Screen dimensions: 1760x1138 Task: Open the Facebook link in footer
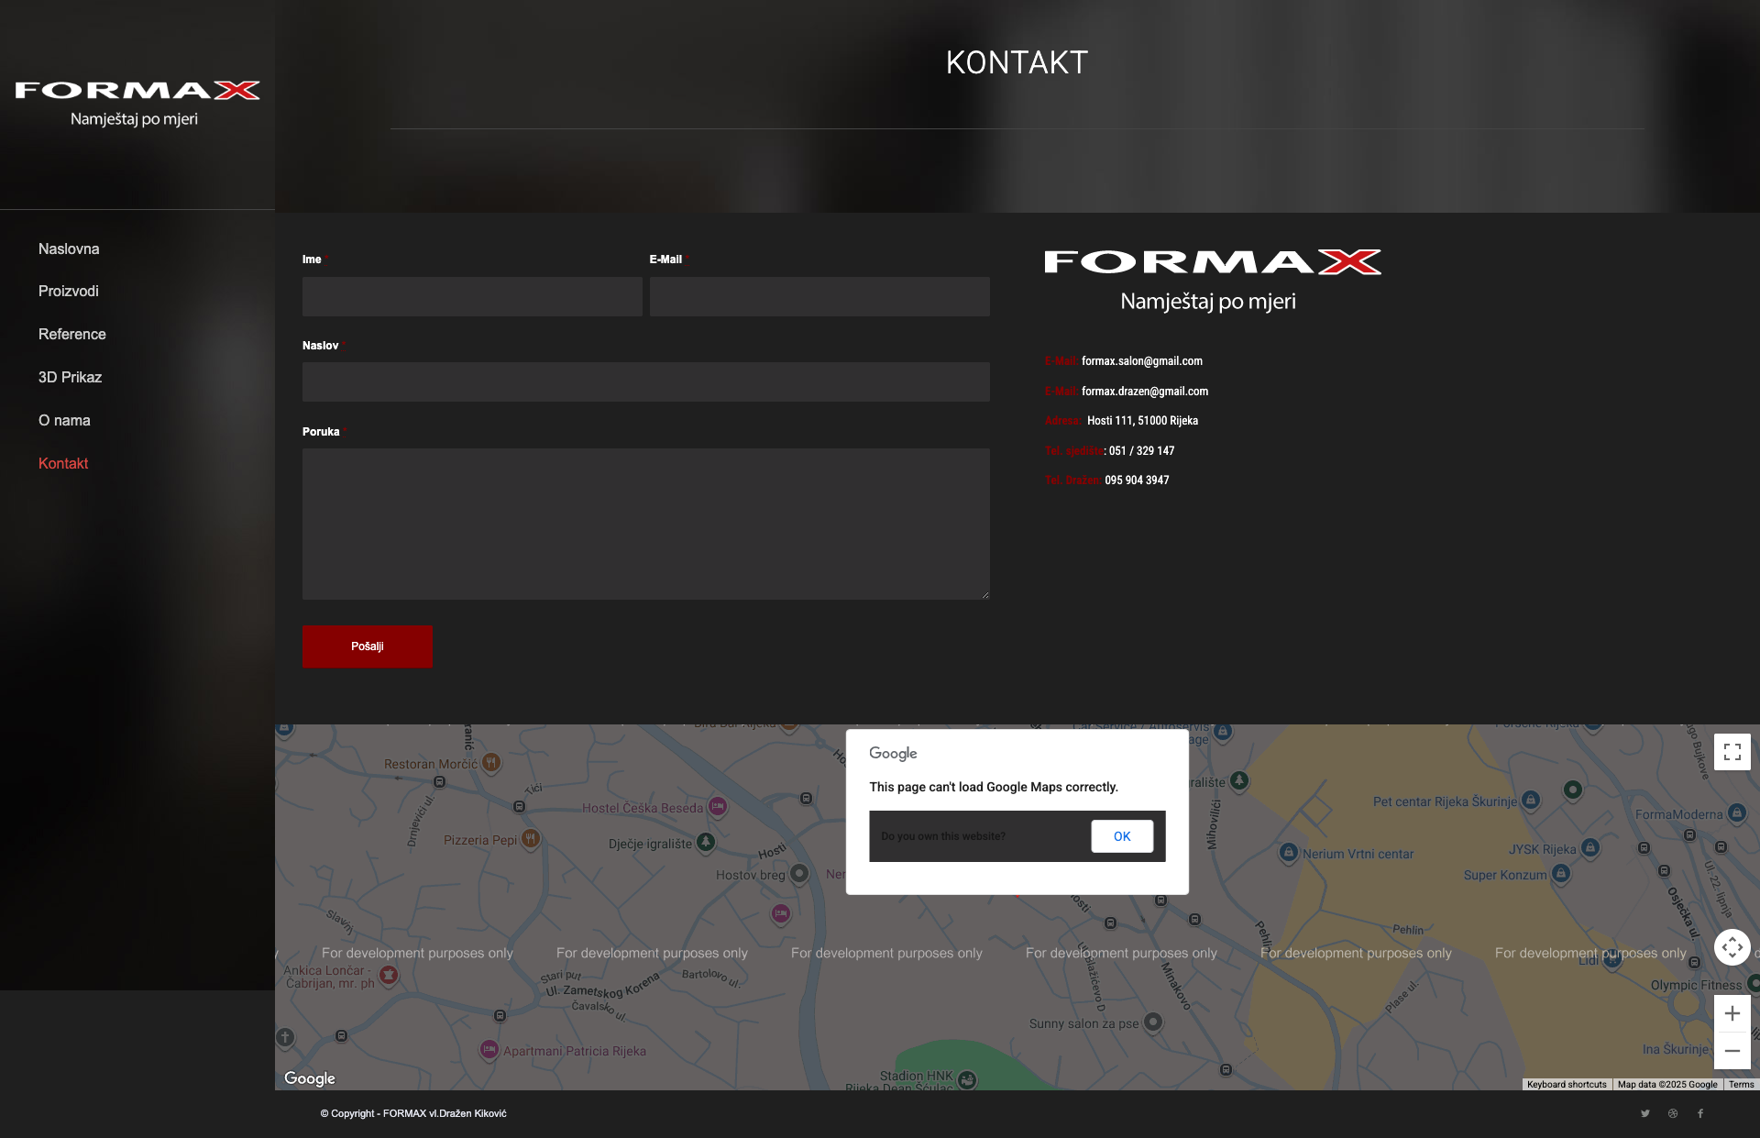[1700, 1113]
